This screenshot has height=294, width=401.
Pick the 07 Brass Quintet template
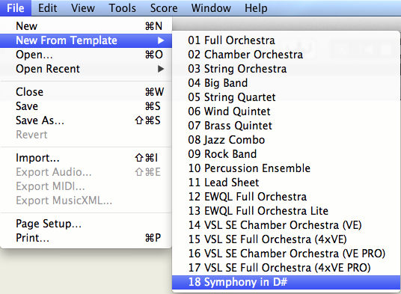(286, 126)
